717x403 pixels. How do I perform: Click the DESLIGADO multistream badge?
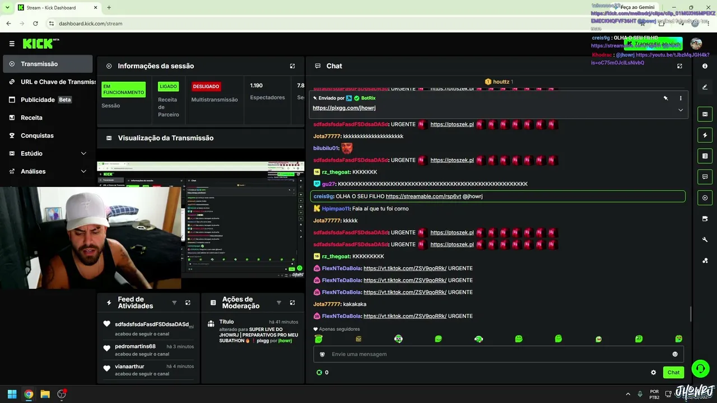click(x=206, y=87)
